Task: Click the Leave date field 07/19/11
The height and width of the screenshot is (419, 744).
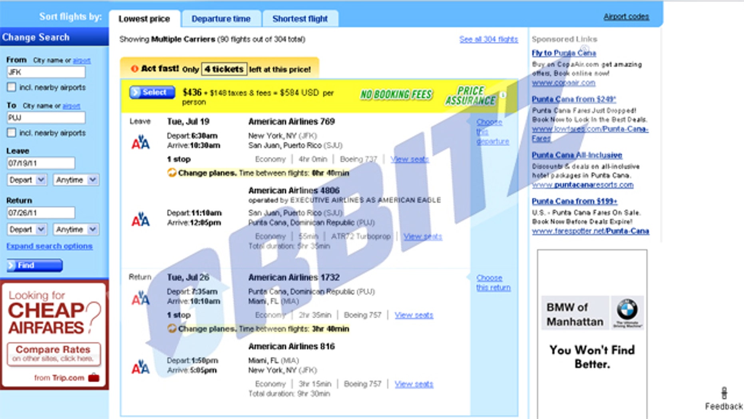Action: point(41,163)
